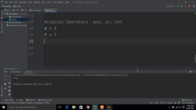
Task: Click the editor vertical scrollbar thumb
Action: (195, 58)
